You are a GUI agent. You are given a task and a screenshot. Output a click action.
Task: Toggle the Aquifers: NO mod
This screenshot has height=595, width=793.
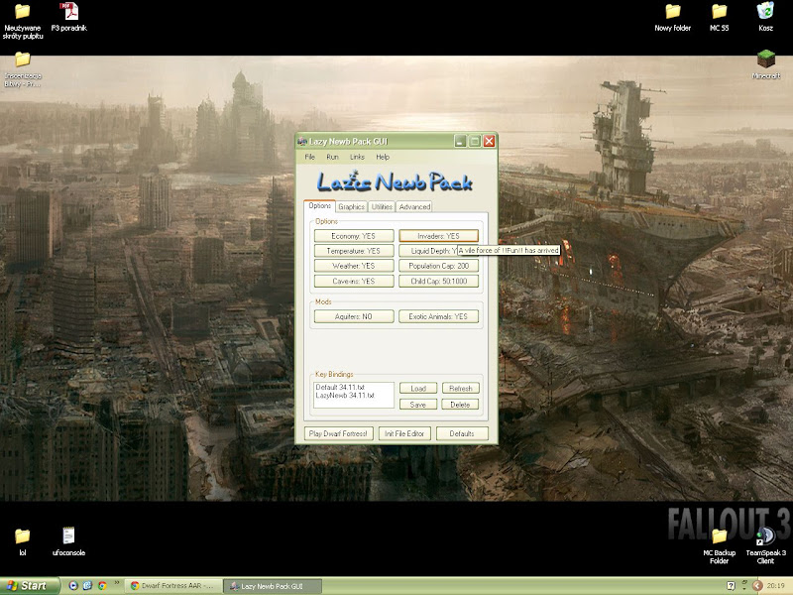click(x=354, y=316)
